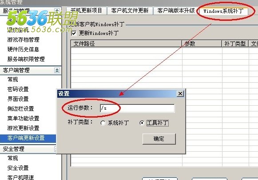Image resolution: width=258 pixels, height=180 pixels.
Task: Switch to the 开机更新项目 tab
Action: click(87, 11)
